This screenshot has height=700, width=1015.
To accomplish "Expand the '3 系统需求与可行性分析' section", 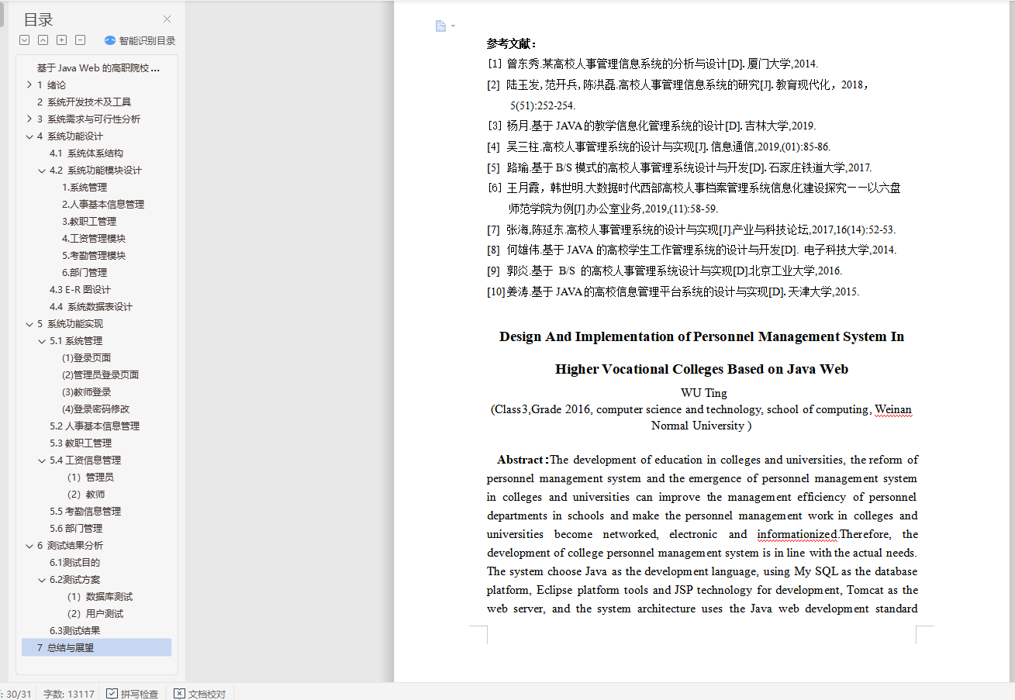I will coord(29,119).
